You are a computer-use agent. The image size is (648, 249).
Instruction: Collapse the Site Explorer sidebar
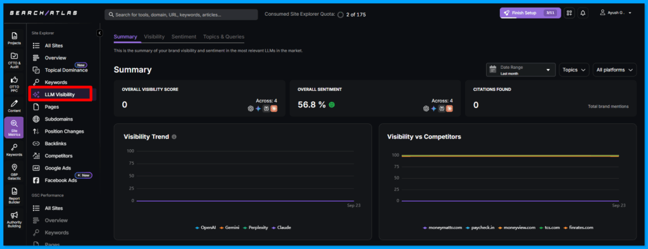pyautogui.click(x=99, y=33)
